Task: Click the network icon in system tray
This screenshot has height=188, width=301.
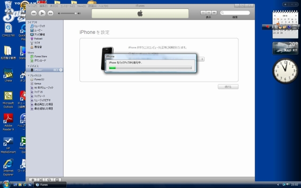Action: pos(284,184)
